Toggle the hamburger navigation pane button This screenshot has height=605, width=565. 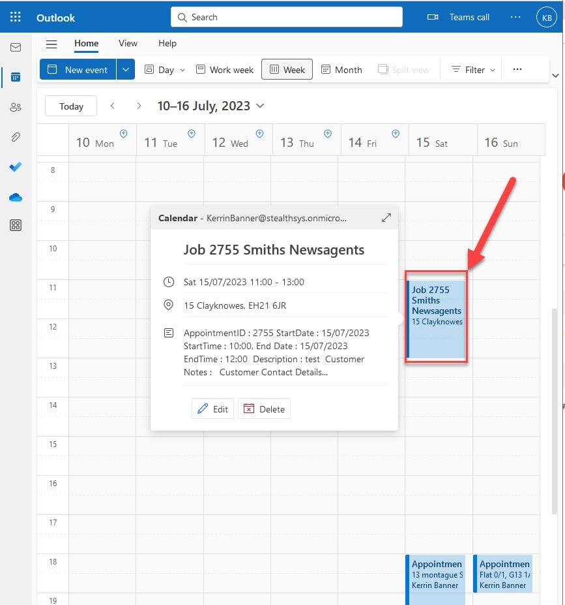tap(51, 44)
